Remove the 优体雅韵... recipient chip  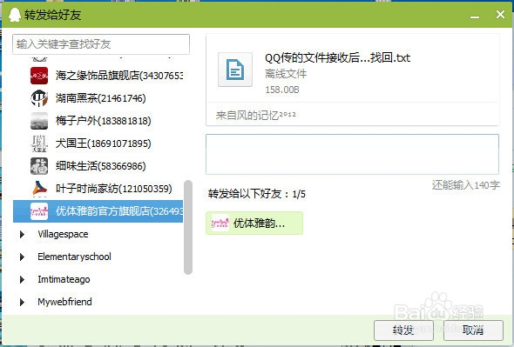pos(254,224)
